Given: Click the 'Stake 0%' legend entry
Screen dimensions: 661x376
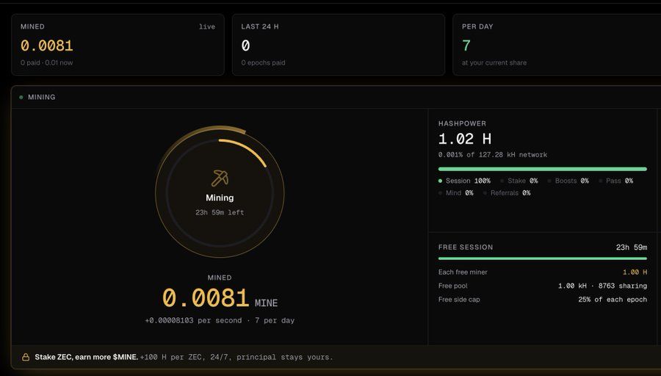Looking at the screenshot, I should [519, 181].
